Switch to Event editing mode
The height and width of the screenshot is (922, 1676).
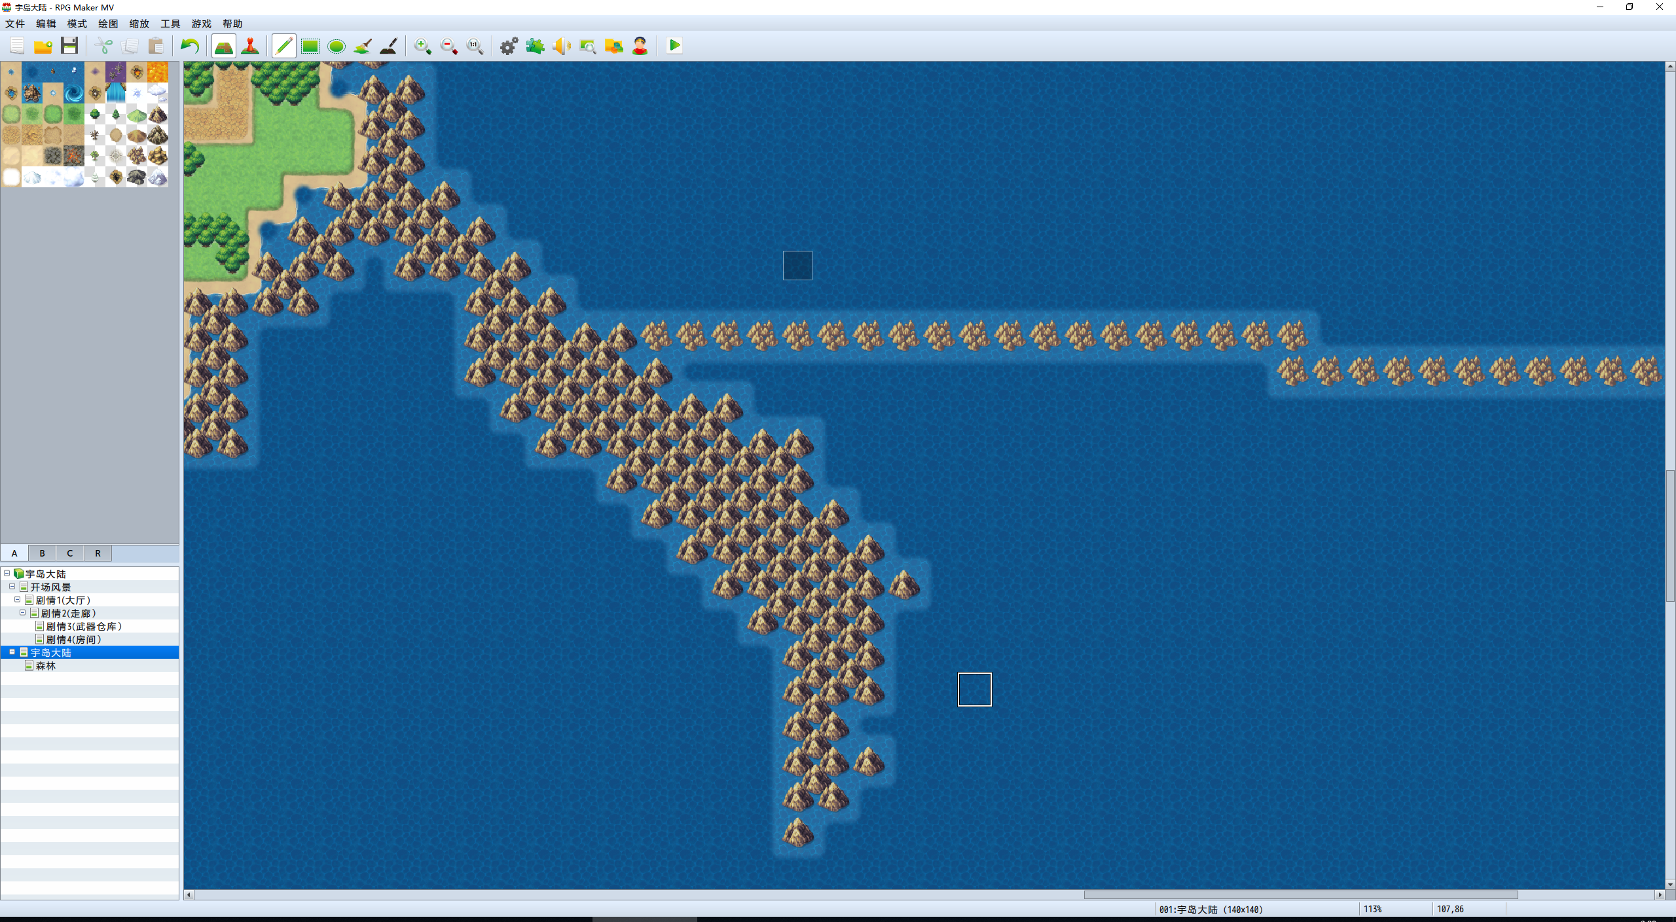pyautogui.click(x=250, y=46)
